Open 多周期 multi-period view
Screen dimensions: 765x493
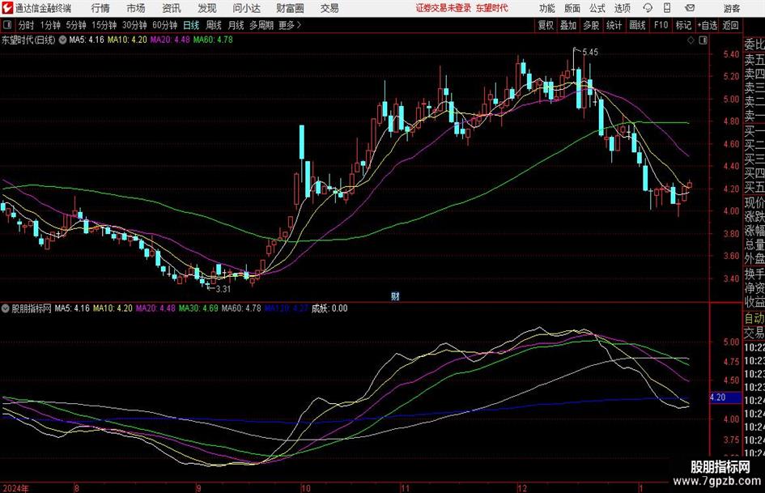pyautogui.click(x=261, y=25)
